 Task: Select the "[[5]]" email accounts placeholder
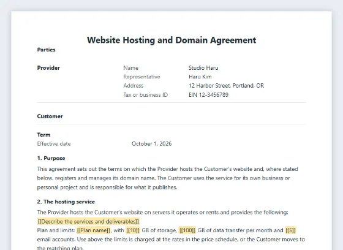[x=290, y=230]
